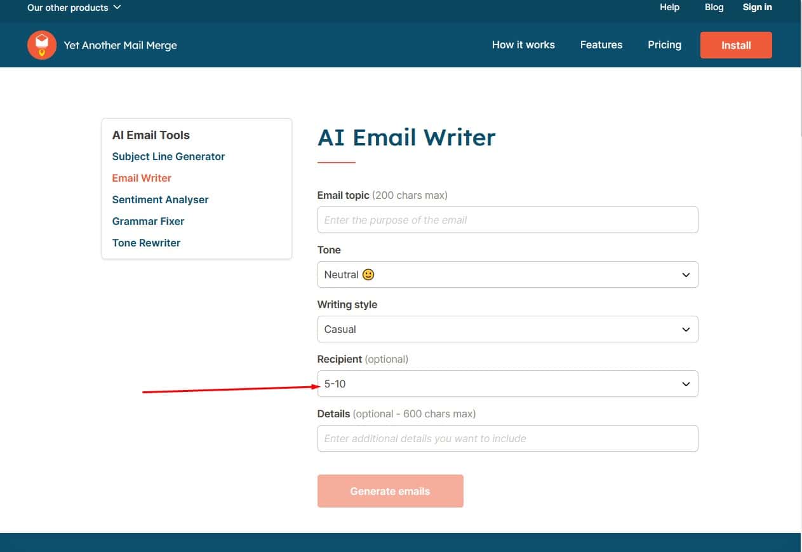Viewport: 802px width, 552px height.
Task: Select Email Writer in the sidebar
Action: [141, 178]
